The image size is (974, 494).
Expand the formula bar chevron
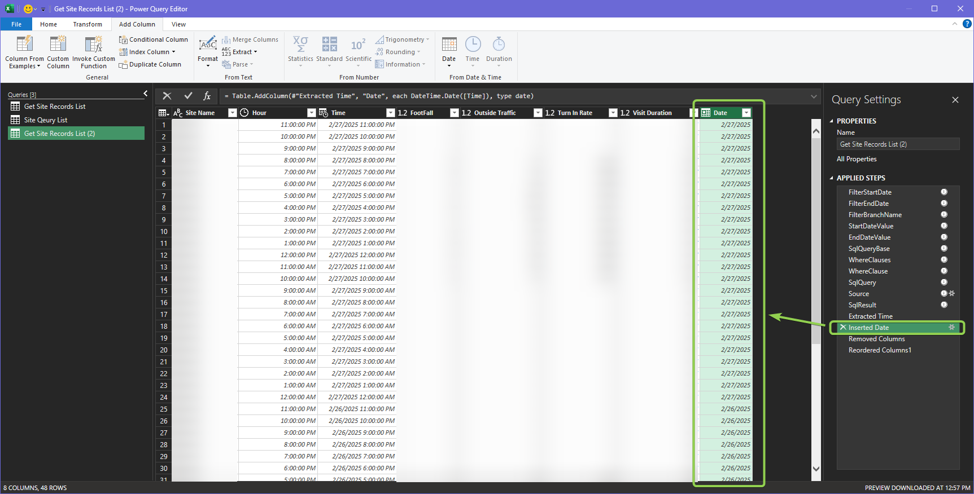tap(814, 96)
